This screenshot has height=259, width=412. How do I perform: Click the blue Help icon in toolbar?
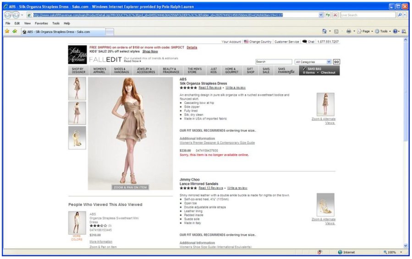395,31
